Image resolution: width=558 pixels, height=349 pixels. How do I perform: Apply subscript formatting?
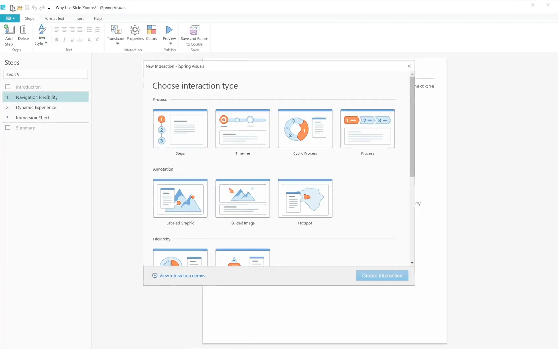click(89, 40)
